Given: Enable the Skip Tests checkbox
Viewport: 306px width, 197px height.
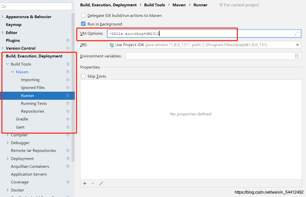Looking at the screenshot, I should coord(83,76).
